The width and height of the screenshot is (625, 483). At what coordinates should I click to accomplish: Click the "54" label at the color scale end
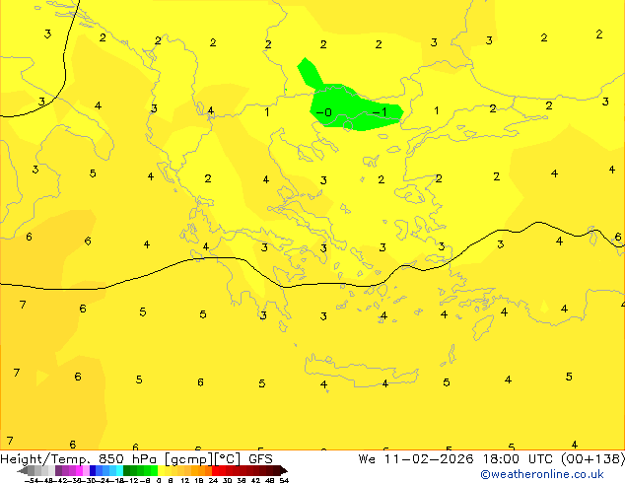284,481
